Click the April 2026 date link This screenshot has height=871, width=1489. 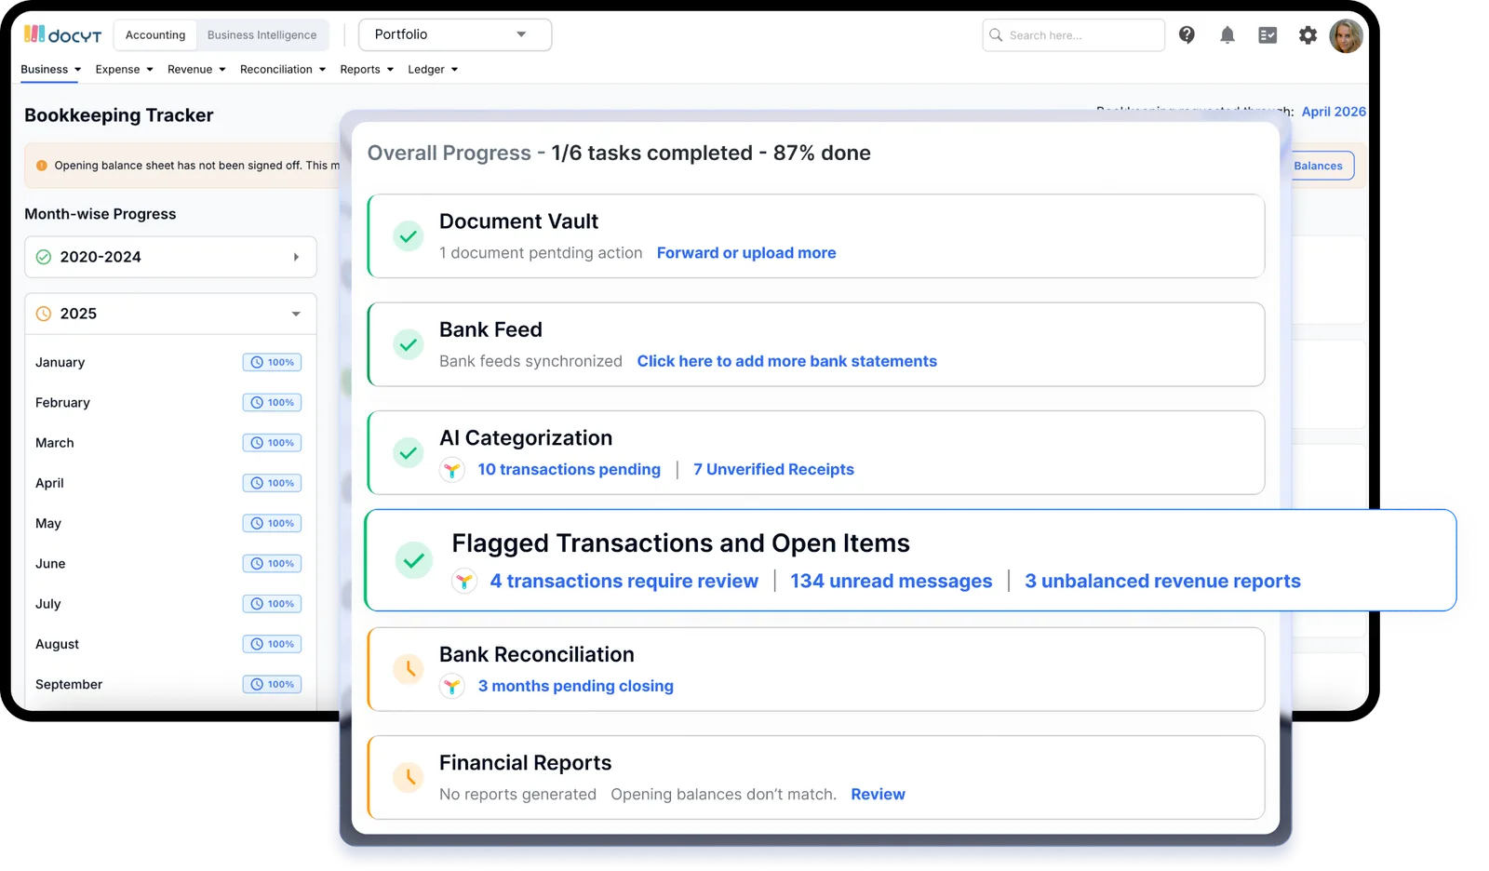1334,112
